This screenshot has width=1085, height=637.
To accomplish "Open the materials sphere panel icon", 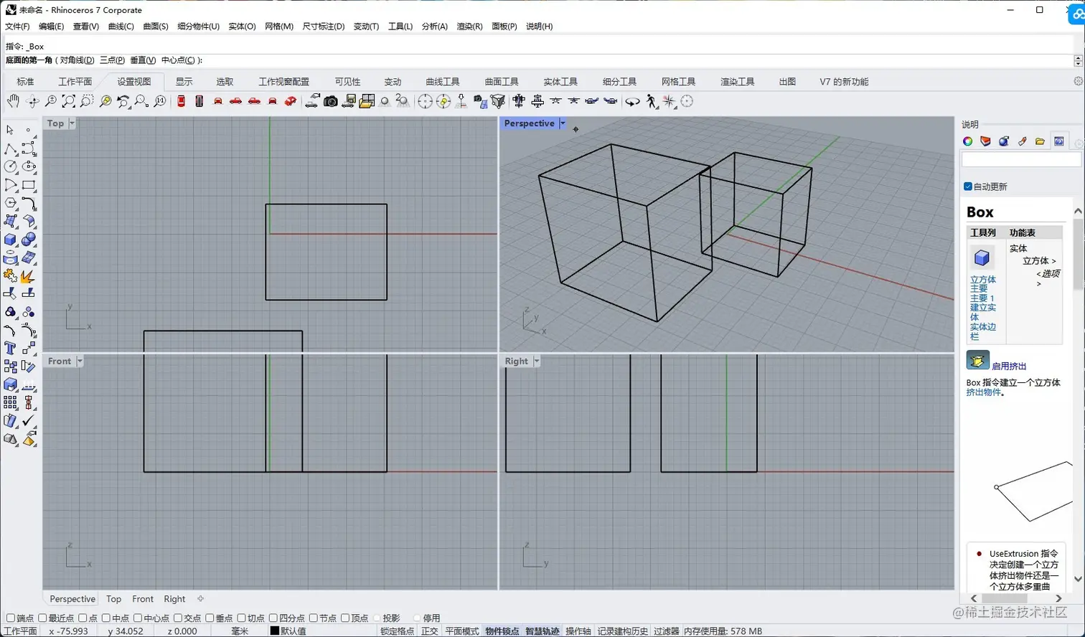I will point(1003,141).
